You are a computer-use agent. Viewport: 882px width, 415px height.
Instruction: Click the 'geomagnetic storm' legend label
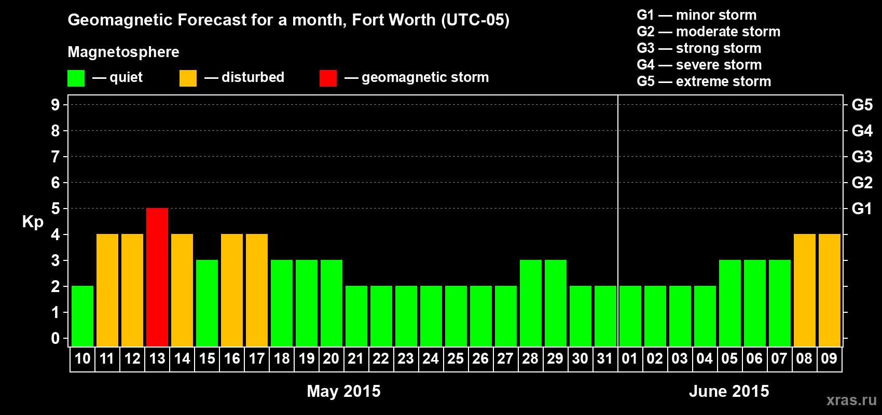(425, 78)
